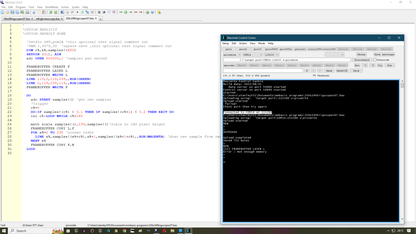The image size is (416, 234).
Task: Click the Send+CR button
Action: point(342,71)
